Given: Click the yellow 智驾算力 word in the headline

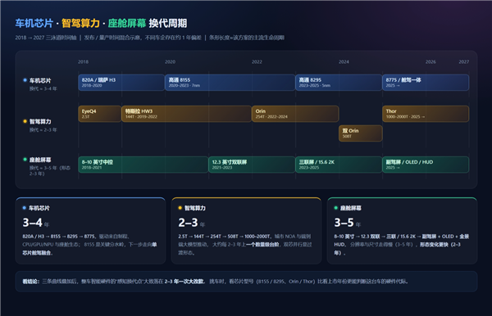Looking at the screenshot, I should 80,23.
